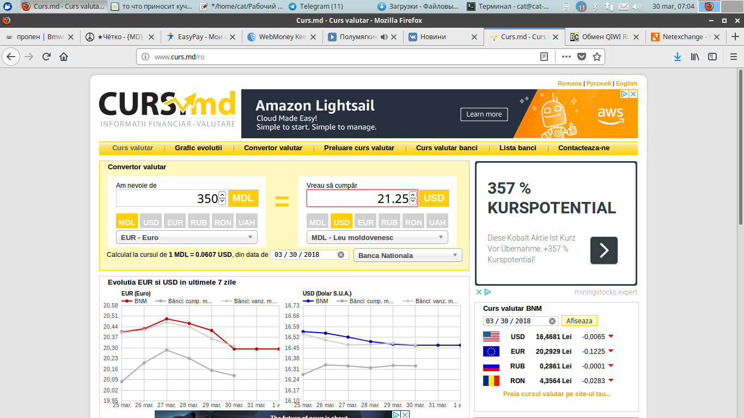Select MDL under Am nevoie de
744x418 pixels.
[x=127, y=222]
